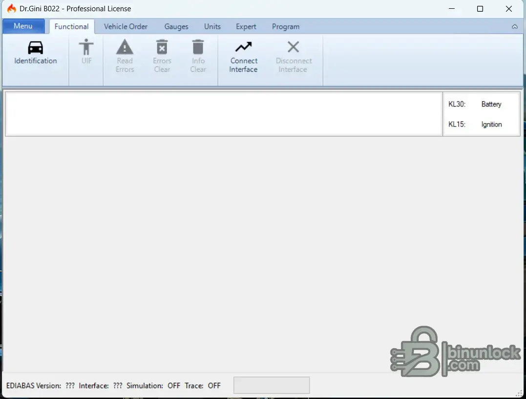Click the Interface status bar label

coord(94,386)
